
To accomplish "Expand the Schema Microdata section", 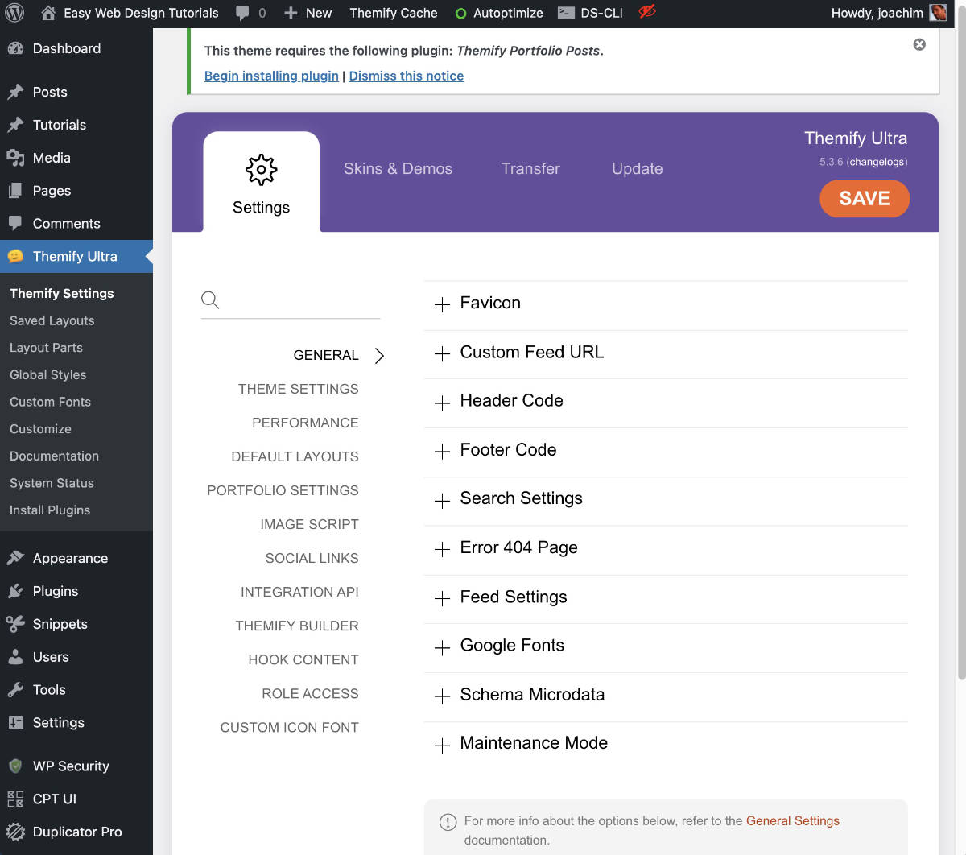I will click(x=666, y=696).
